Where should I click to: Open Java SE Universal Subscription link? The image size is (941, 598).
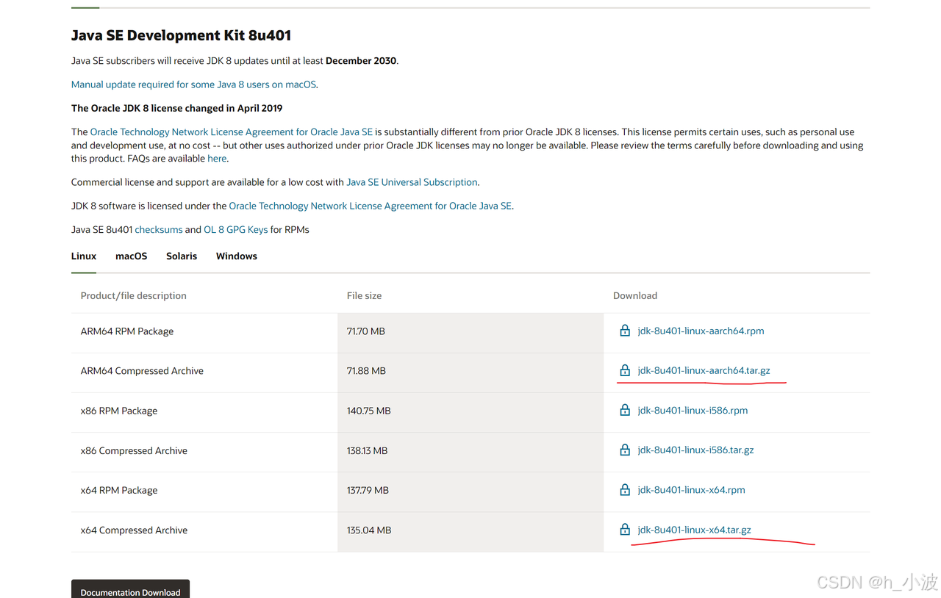[x=412, y=182]
